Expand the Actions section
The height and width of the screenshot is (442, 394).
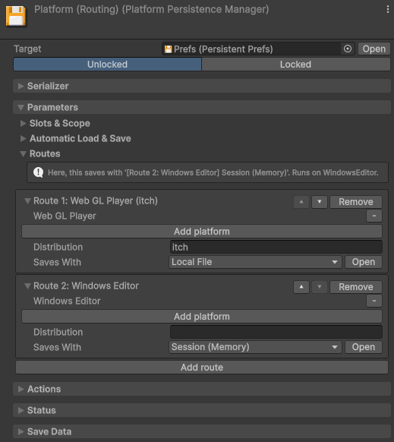click(x=201, y=389)
